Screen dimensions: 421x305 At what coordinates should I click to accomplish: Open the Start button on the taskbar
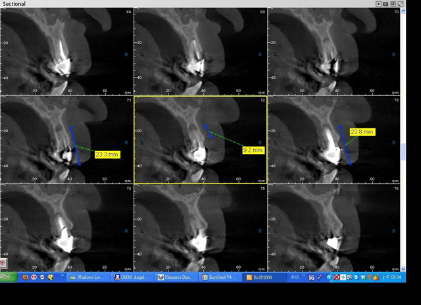(8, 277)
